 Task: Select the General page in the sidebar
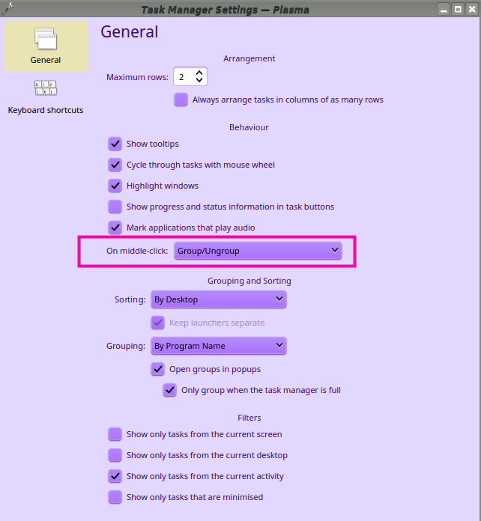pos(46,46)
